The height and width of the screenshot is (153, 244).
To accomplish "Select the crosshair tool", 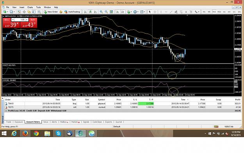I will tap(155, 12).
